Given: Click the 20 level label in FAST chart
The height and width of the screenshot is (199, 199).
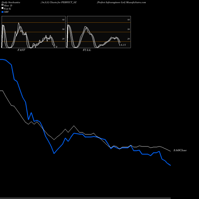Looking at the screenshot, I should coord(63,39).
